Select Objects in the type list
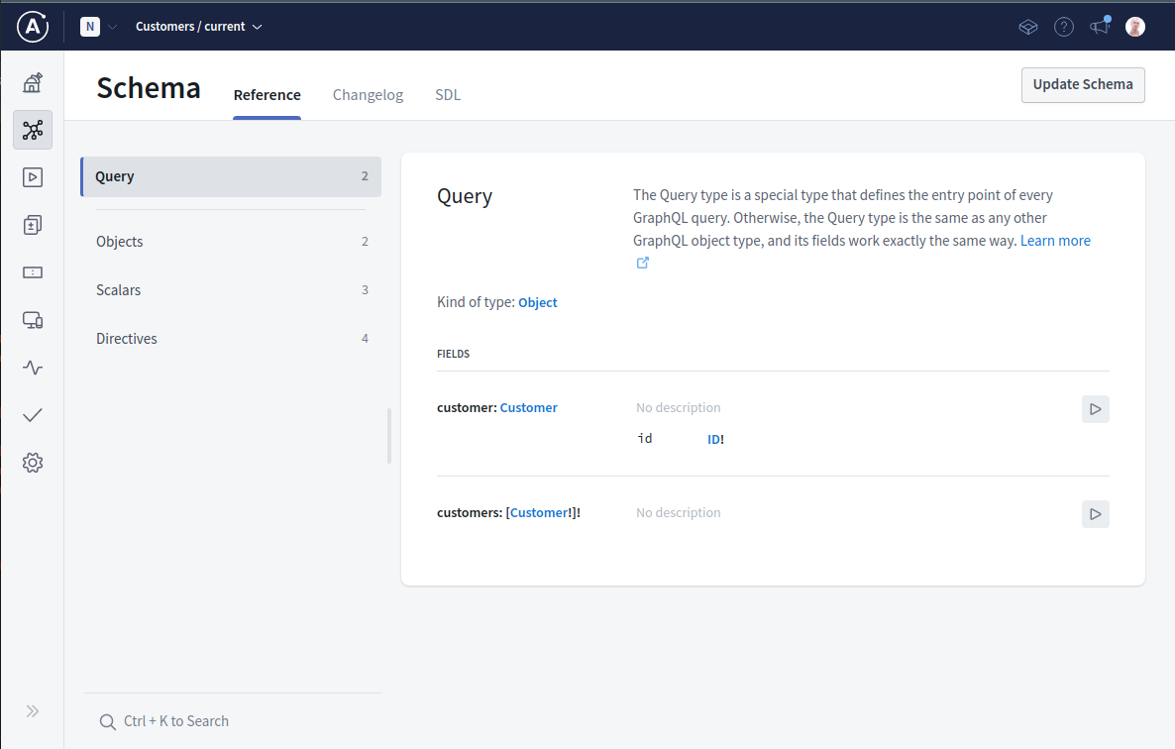The width and height of the screenshot is (1175, 749). [x=120, y=242]
